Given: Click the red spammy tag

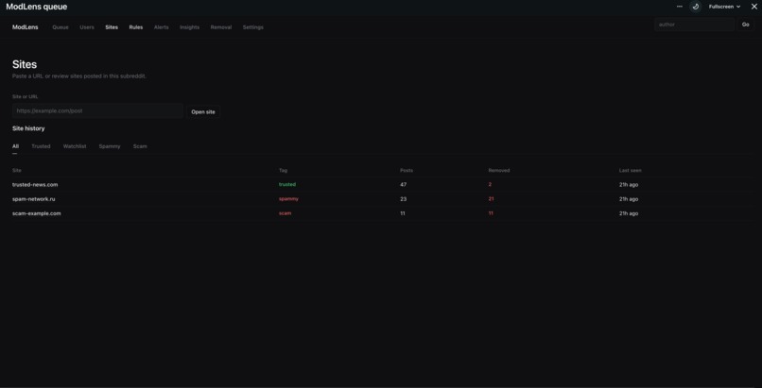Looking at the screenshot, I should [x=288, y=199].
